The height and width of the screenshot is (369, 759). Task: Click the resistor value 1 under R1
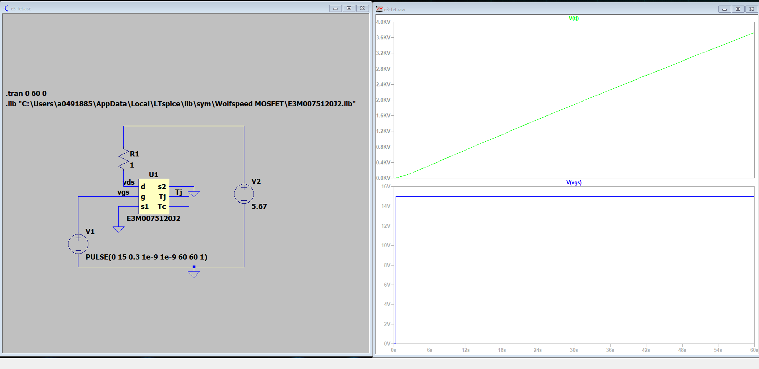(132, 165)
